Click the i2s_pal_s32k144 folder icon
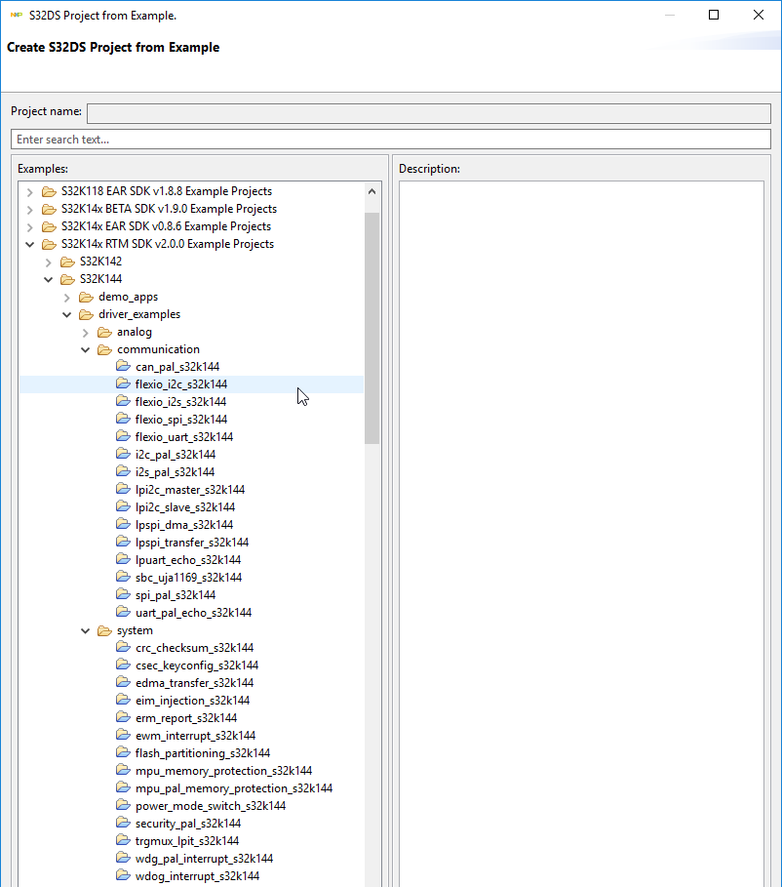Screen dimensions: 782x887 [x=123, y=471]
